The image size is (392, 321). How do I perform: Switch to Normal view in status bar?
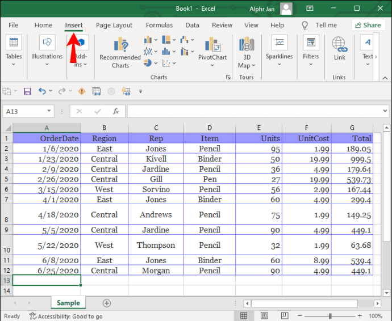coord(243,316)
